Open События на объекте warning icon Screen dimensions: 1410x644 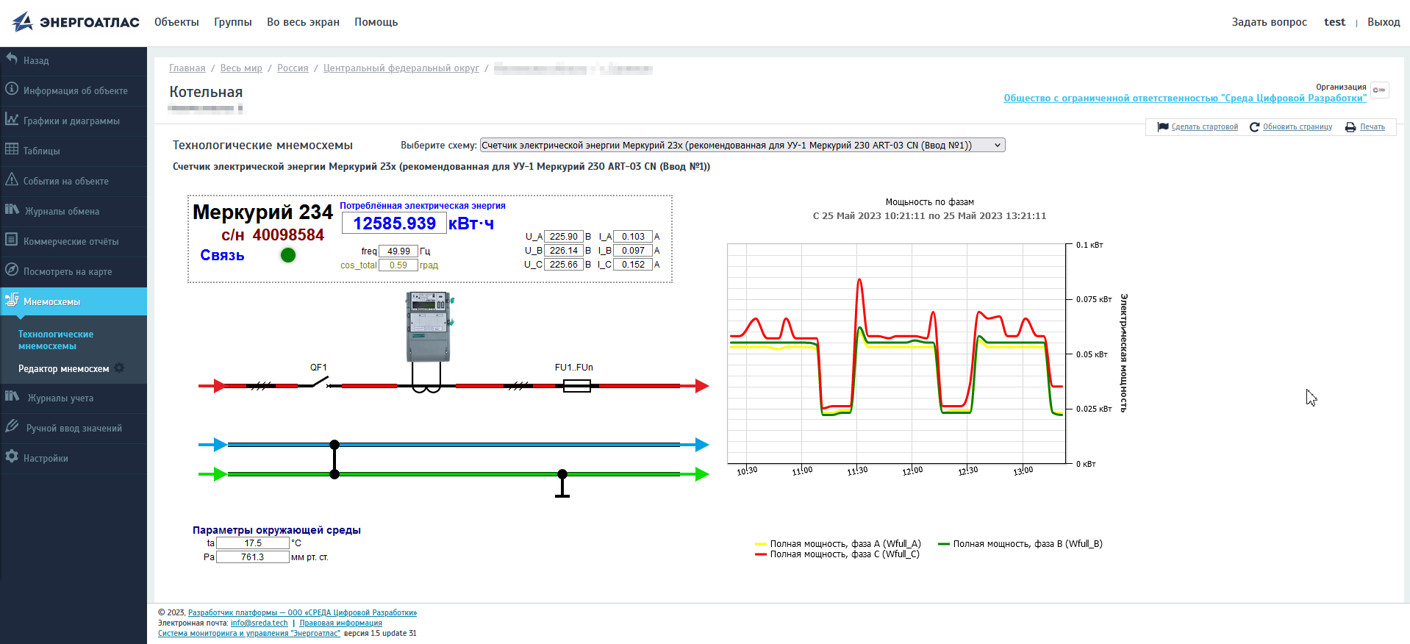point(12,179)
